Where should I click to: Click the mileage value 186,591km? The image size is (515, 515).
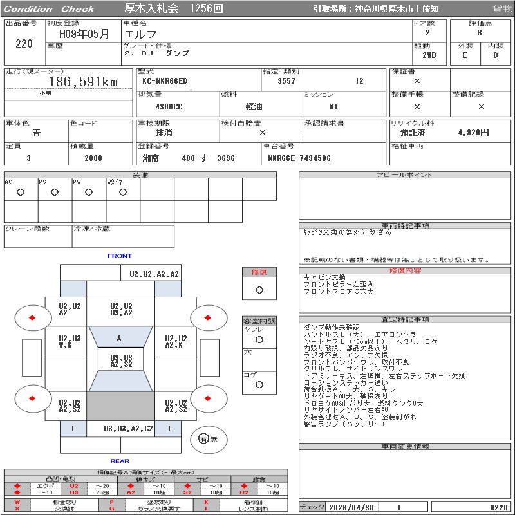click(84, 82)
